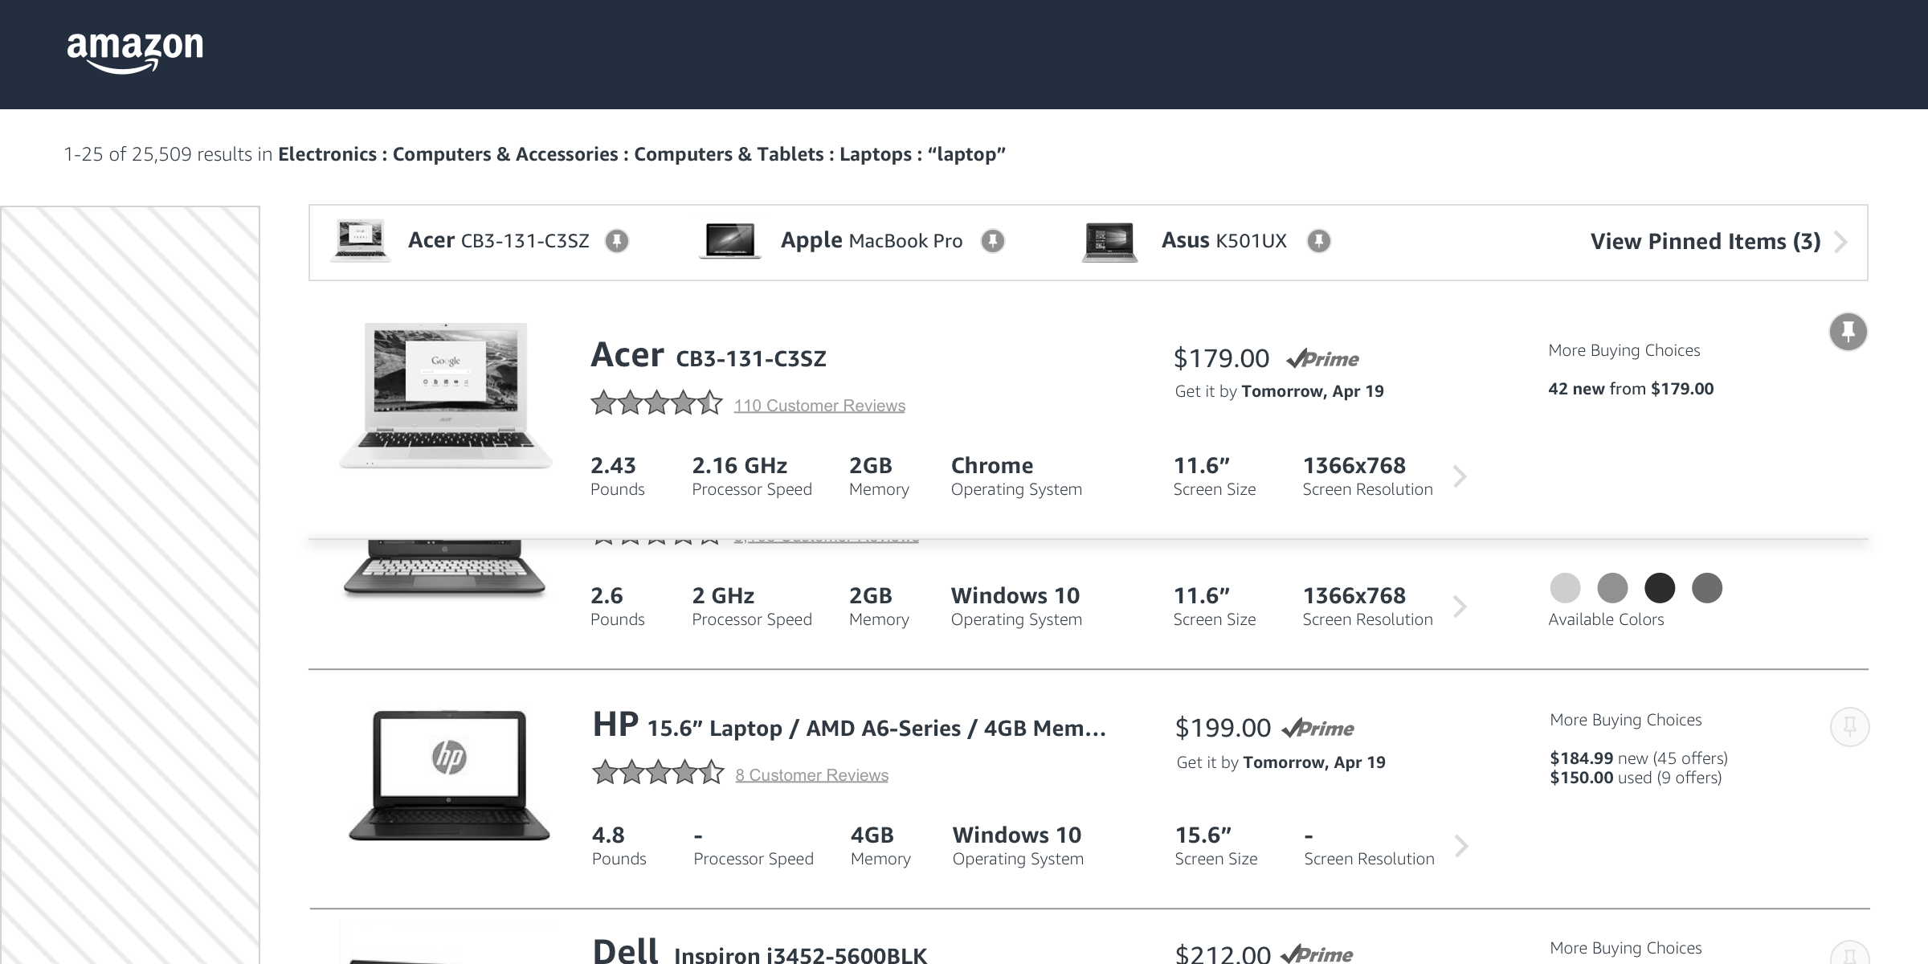Open Dell Inspiron i3452-5600BLK title
Screen dimensions: 1928x964
pos(759,953)
